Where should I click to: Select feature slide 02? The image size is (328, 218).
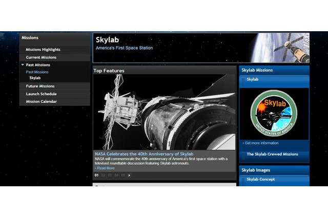(103, 175)
